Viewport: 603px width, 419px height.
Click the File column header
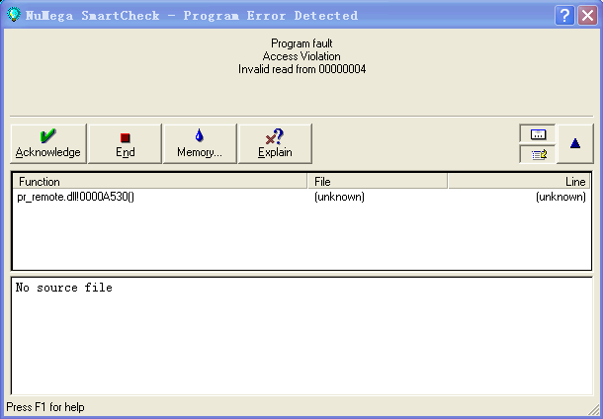point(378,182)
